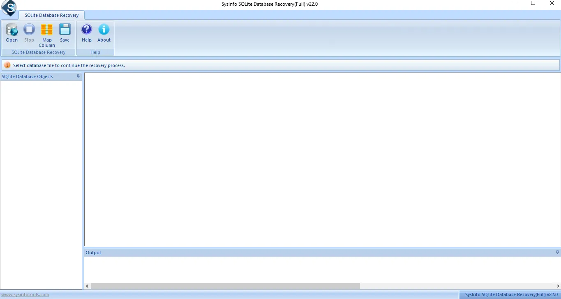Switch to the SQLite Database Recovery ribbon tab

(51, 15)
